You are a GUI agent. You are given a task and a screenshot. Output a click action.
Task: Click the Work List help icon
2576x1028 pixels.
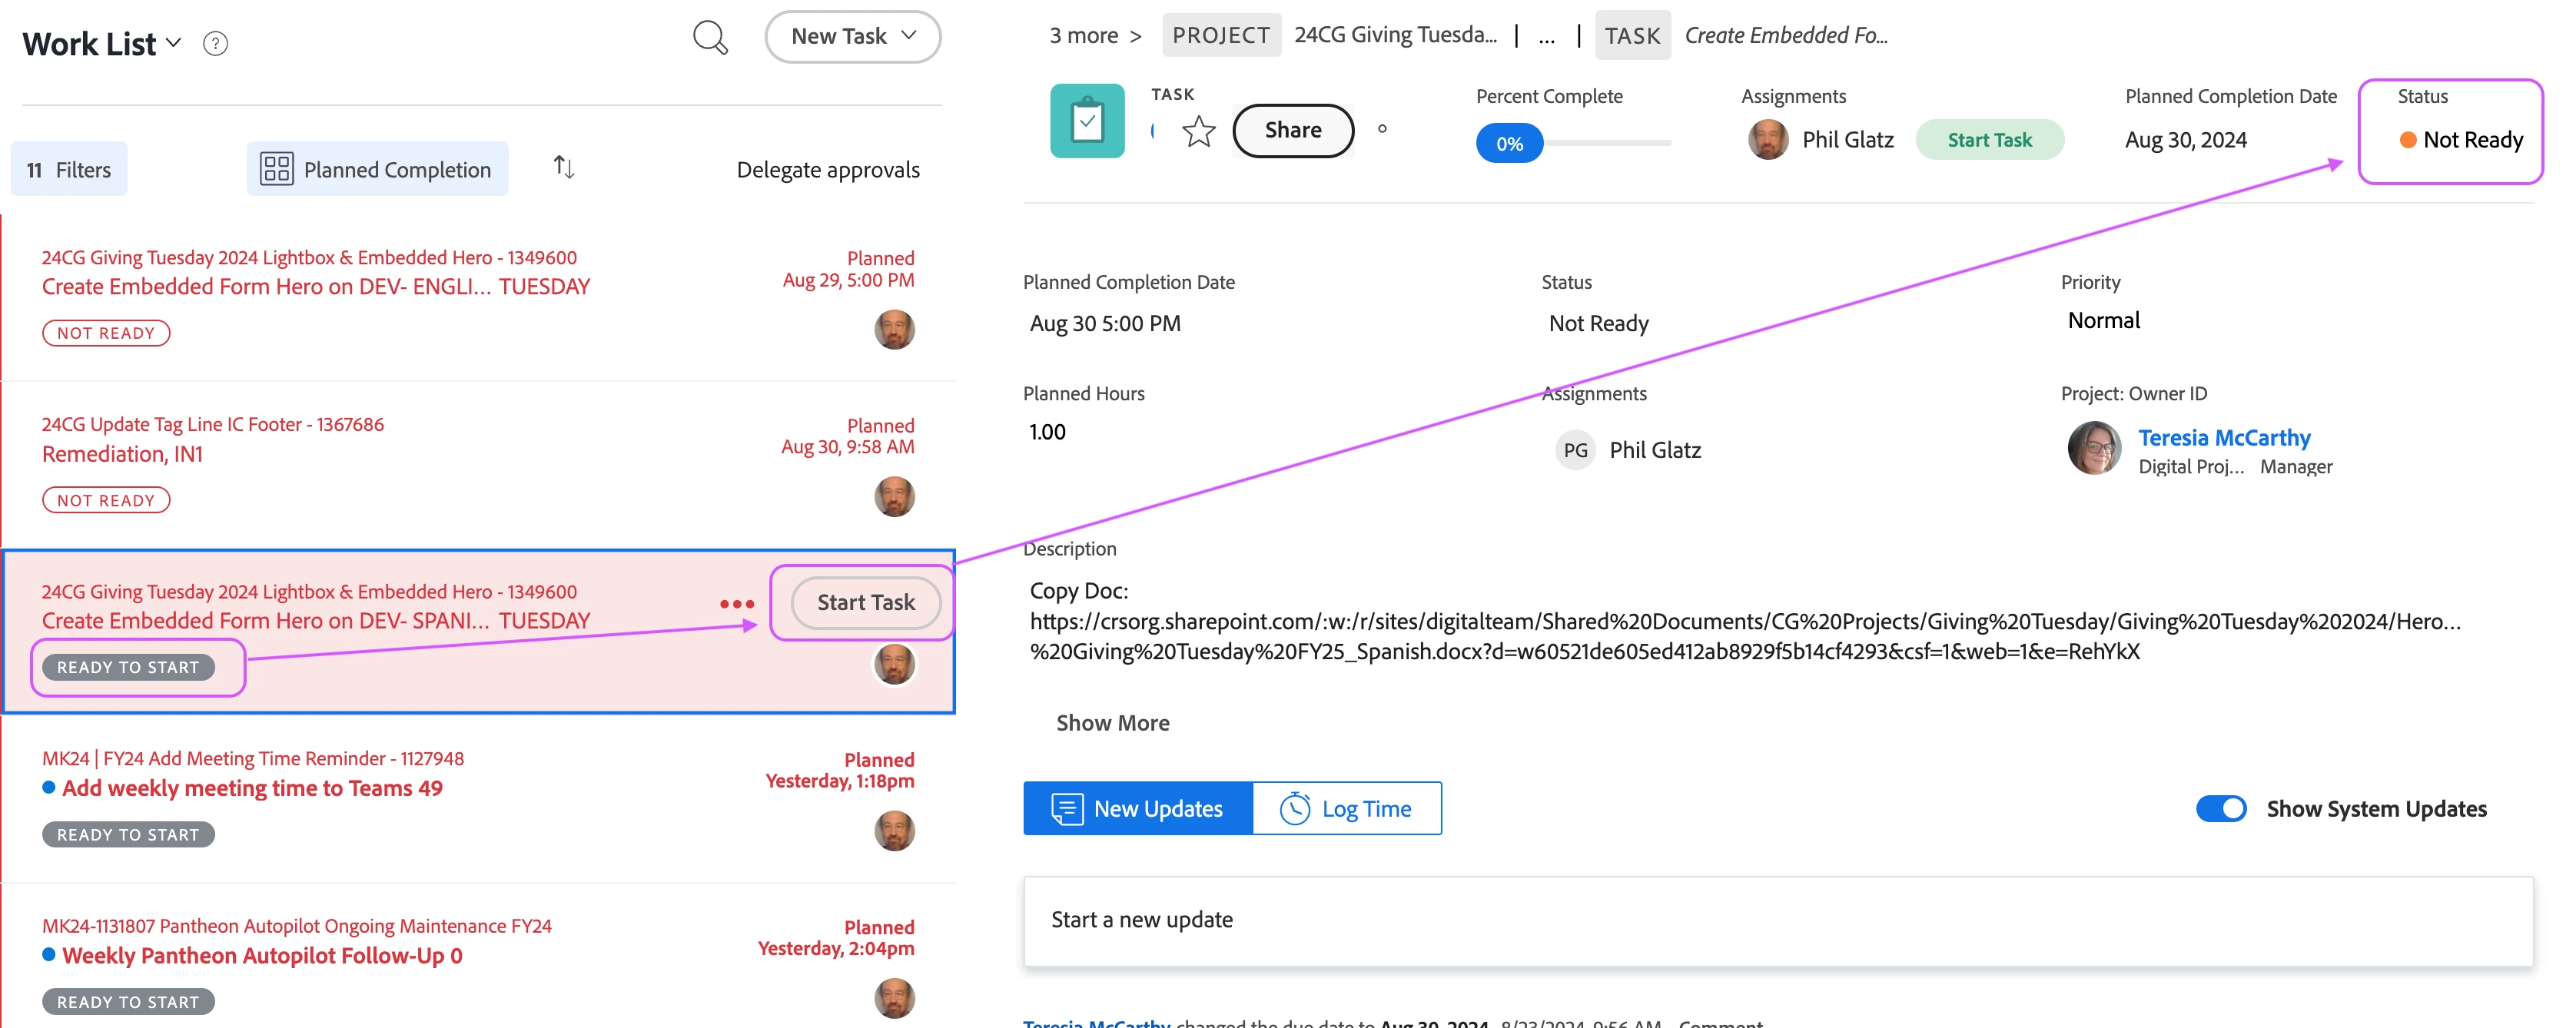[x=215, y=44]
